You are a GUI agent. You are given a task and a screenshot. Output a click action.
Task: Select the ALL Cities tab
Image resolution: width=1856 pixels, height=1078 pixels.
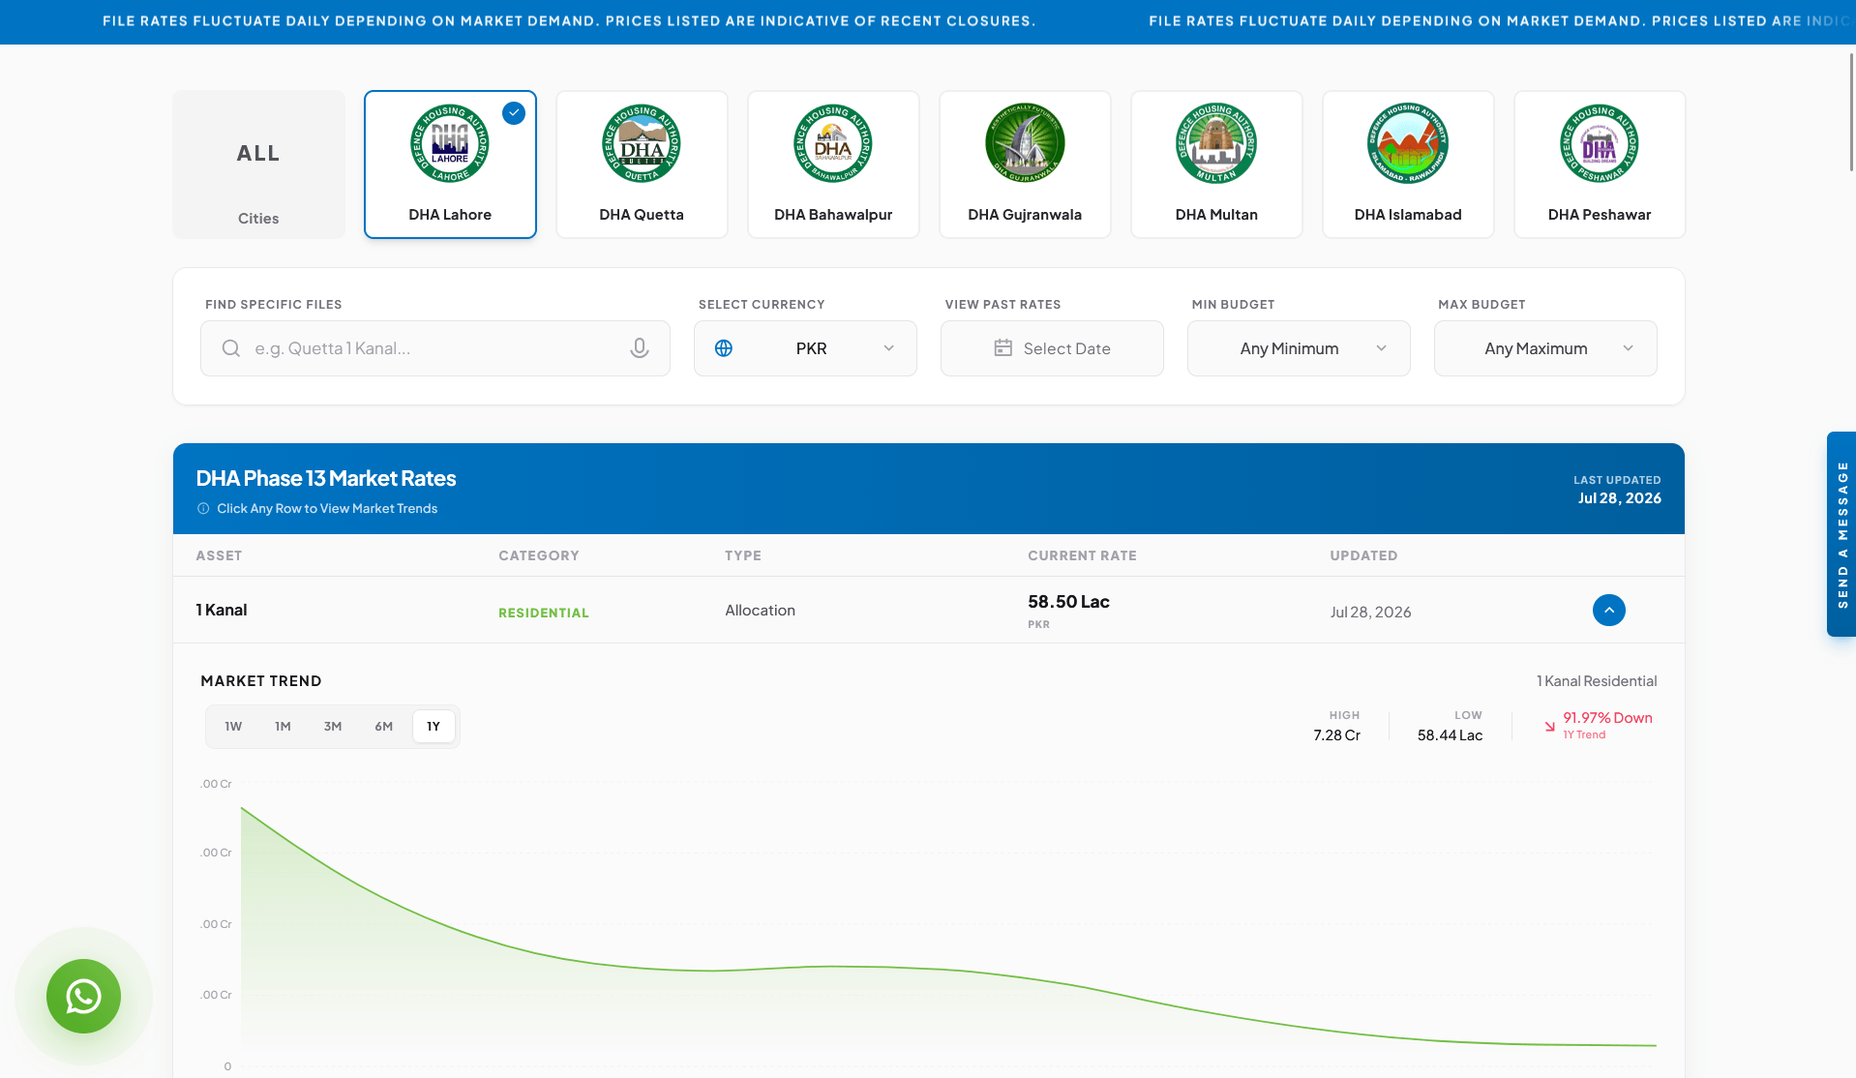[258, 165]
